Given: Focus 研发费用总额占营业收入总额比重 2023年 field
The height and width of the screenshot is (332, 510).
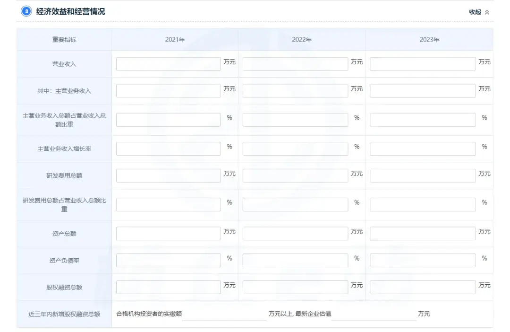Looking at the screenshot, I should pyautogui.click(x=423, y=205).
